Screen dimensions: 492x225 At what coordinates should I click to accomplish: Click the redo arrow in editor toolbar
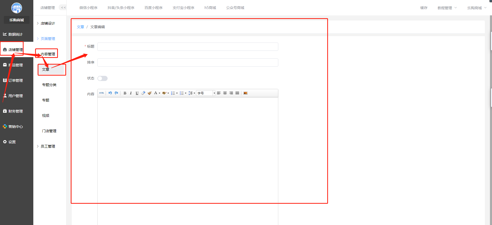point(116,93)
